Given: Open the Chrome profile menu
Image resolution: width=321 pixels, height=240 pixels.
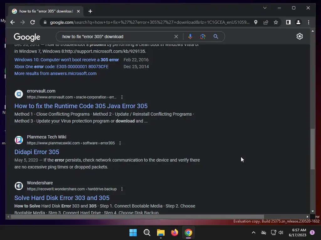Looking at the screenshot, I should pos(298,22).
